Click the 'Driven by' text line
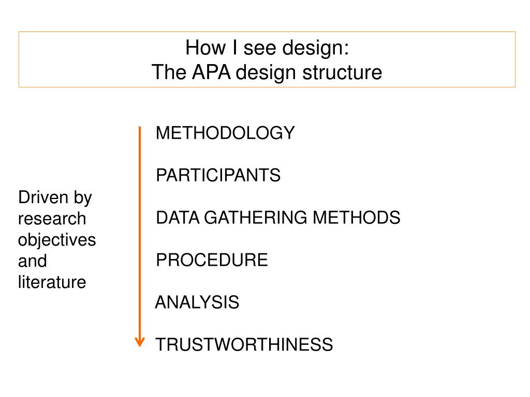Screen dimensions: 530x397 pyautogui.click(x=55, y=197)
